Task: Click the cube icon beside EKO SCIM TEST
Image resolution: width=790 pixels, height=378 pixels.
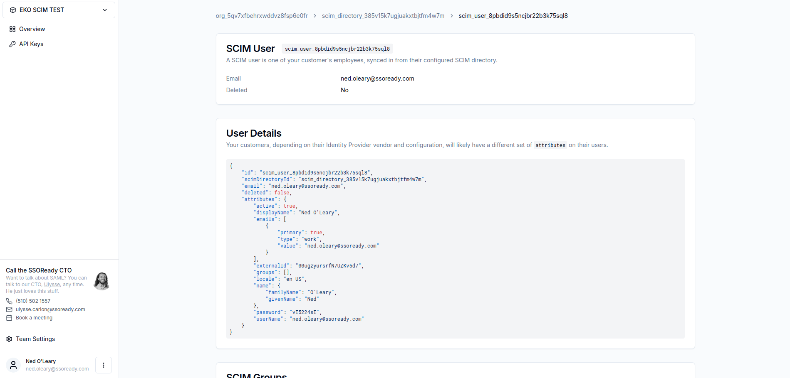Action: [x=13, y=10]
